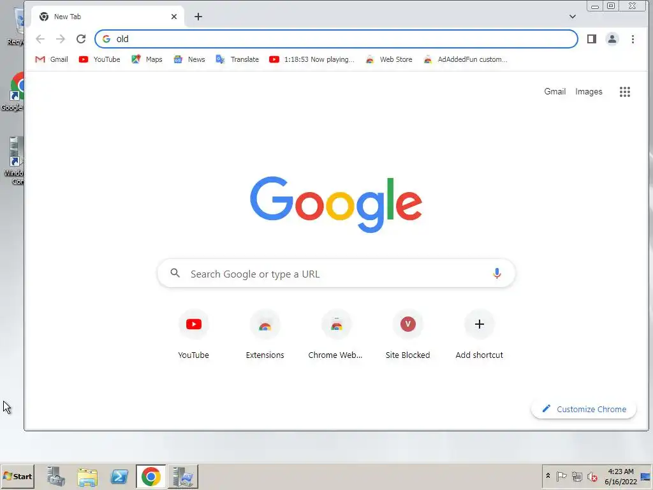Reload the current page

click(x=81, y=39)
